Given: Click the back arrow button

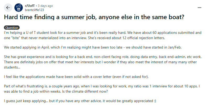Looking at the screenshot, I should click(x=8, y=8).
